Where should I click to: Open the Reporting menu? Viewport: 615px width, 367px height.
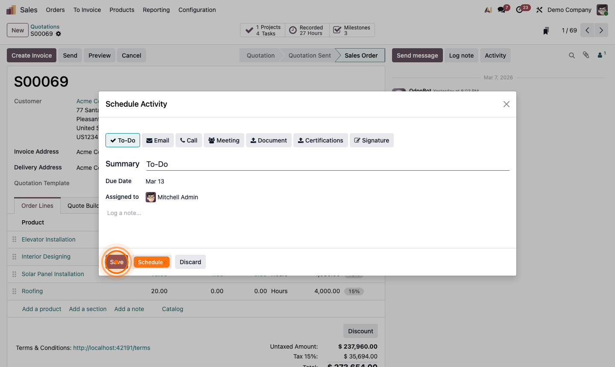tap(156, 9)
